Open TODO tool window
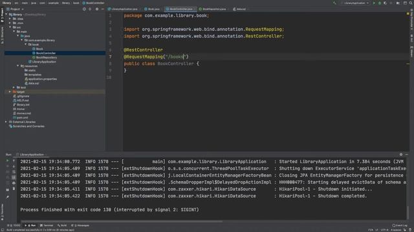 [14, 226]
